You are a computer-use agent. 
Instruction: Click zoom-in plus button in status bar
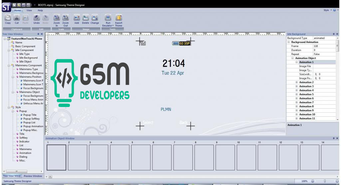(337, 181)
